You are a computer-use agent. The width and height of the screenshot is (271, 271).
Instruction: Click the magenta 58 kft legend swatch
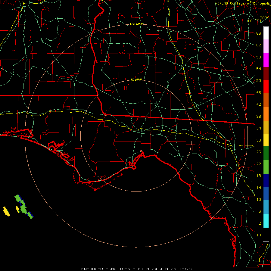pyautogui.click(x=266, y=60)
